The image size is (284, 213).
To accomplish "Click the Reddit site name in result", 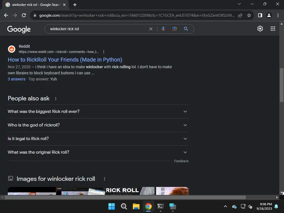I will [x=24, y=46].
